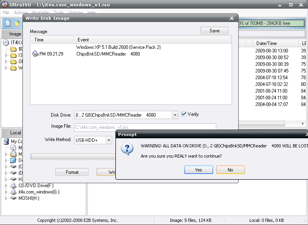Click the IT4X disc image icon
Screen dimensions: 308x225
tap(6, 43)
